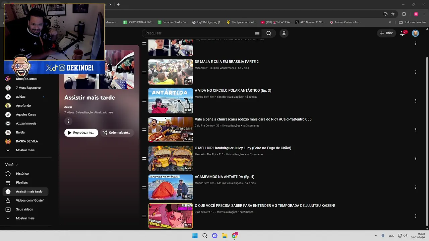429x241 pixels.
Task: Open the on-screen keyboard in search box
Action: [257, 33]
